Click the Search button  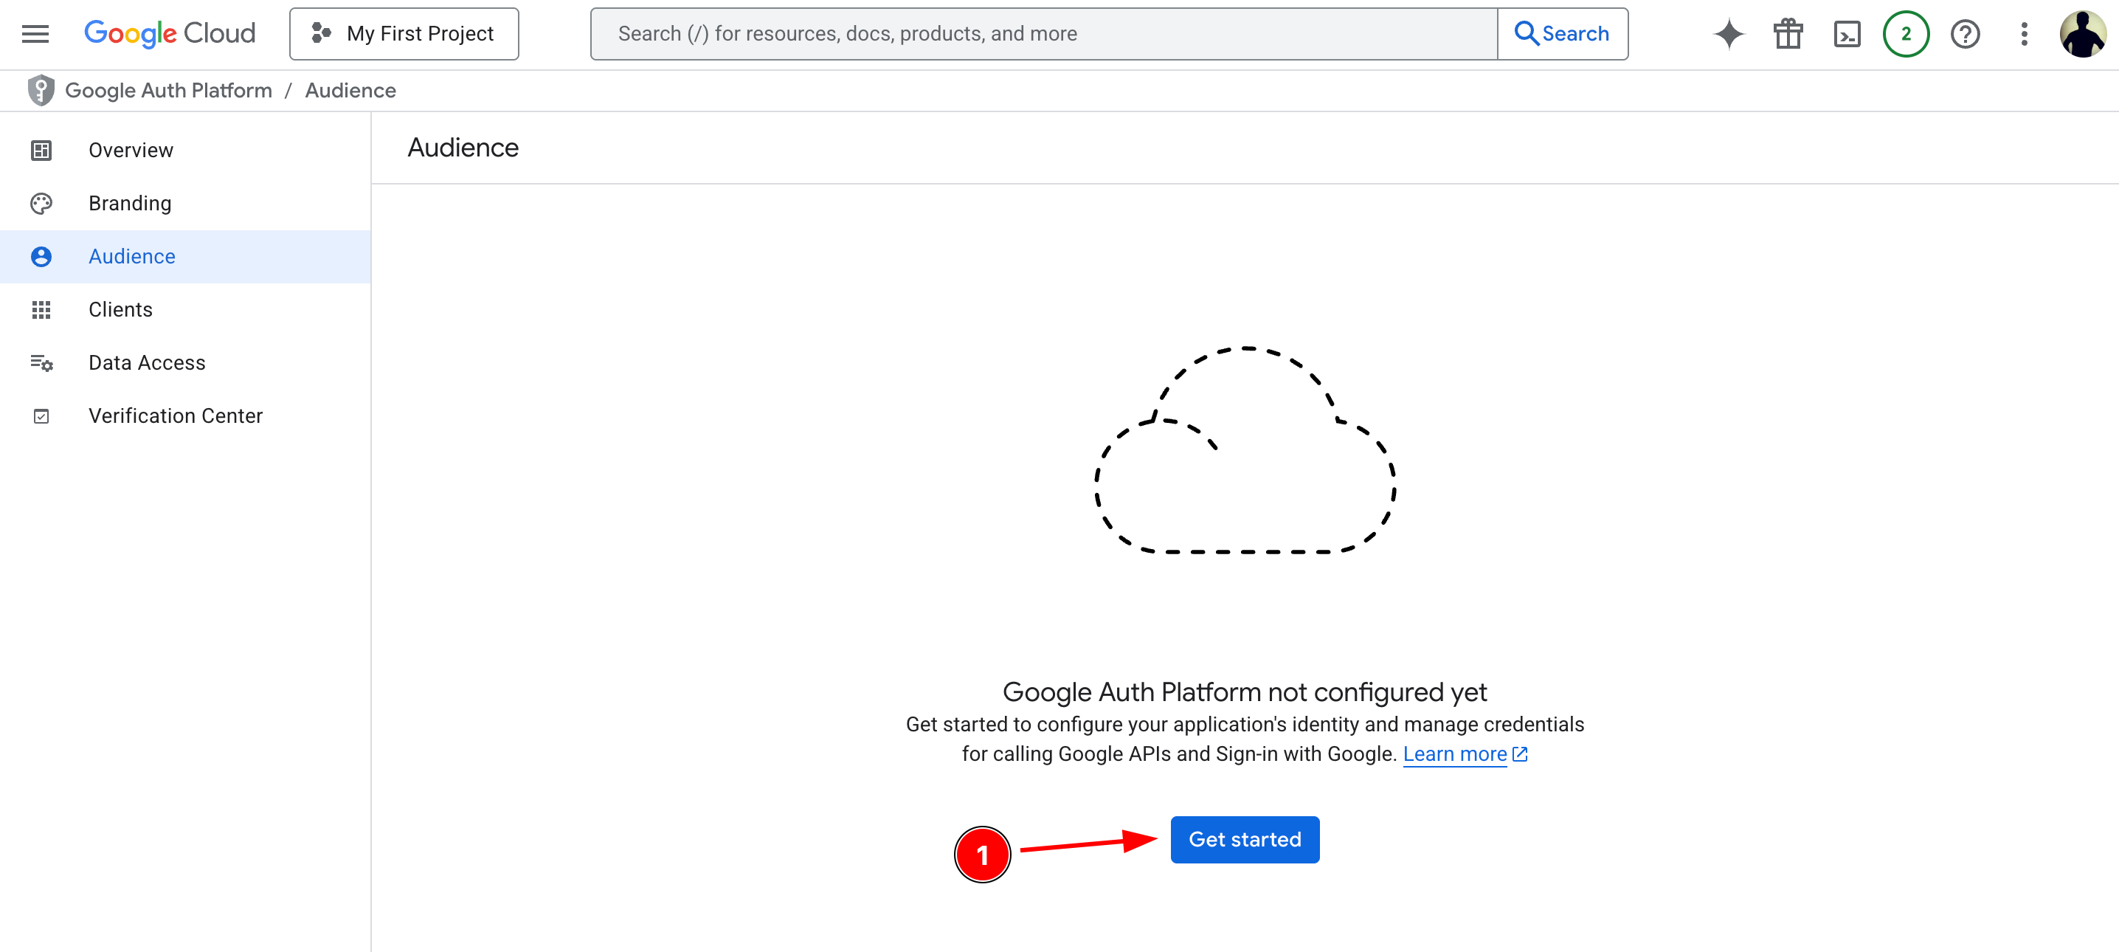pyautogui.click(x=1562, y=34)
